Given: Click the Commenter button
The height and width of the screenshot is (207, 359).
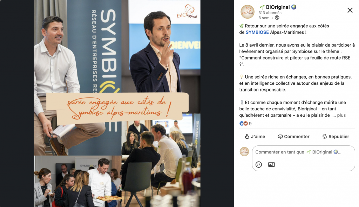Looking at the screenshot, I should click(x=293, y=137).
